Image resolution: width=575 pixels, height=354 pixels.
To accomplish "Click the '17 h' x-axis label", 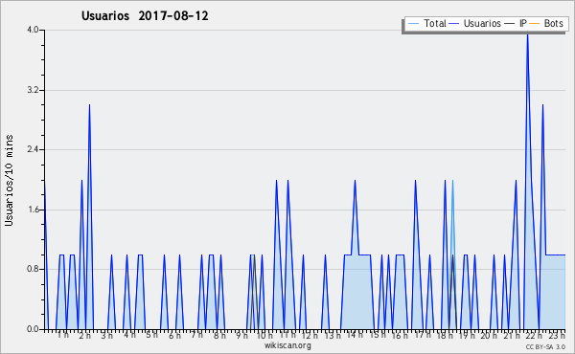I will pos(423,335).
